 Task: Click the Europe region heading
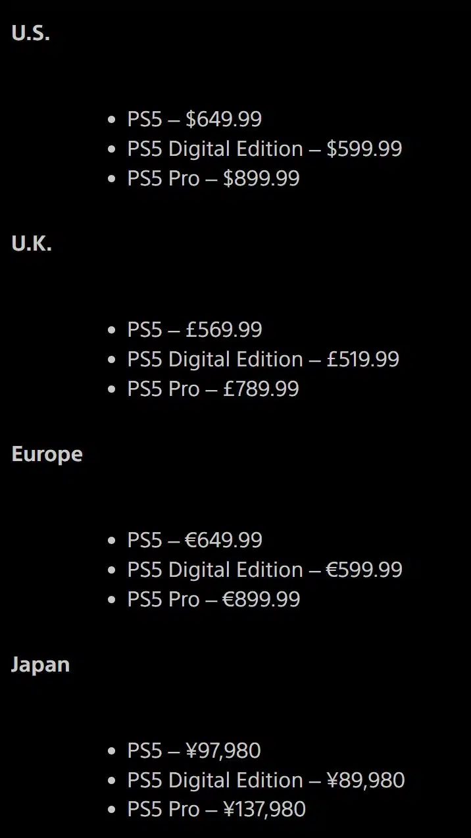pos(47,455)
